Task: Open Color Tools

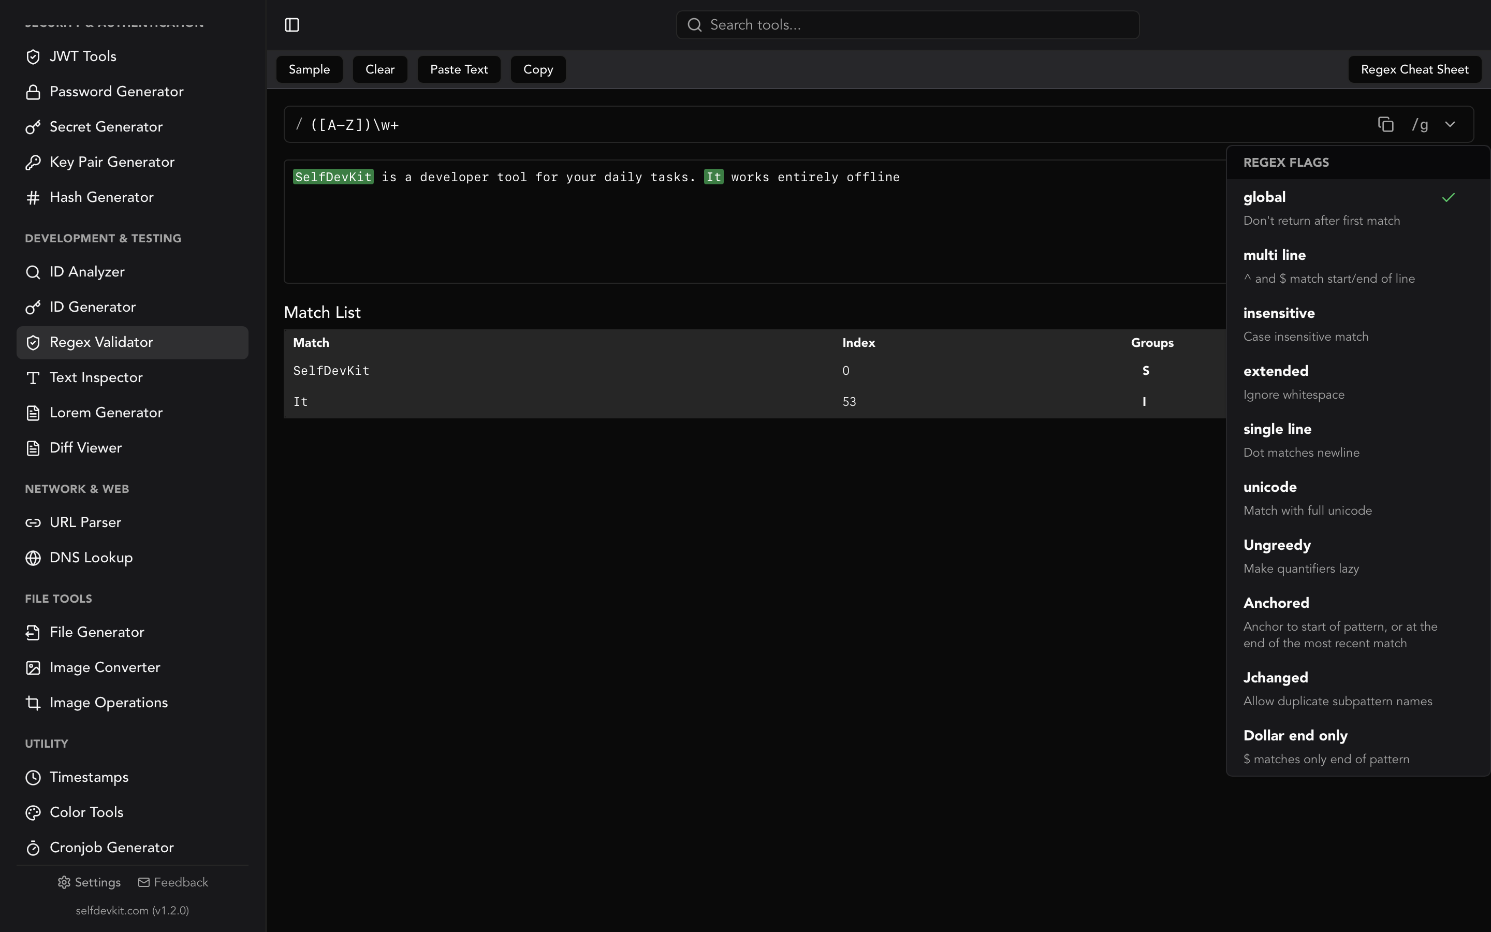Action: point(133,812)
